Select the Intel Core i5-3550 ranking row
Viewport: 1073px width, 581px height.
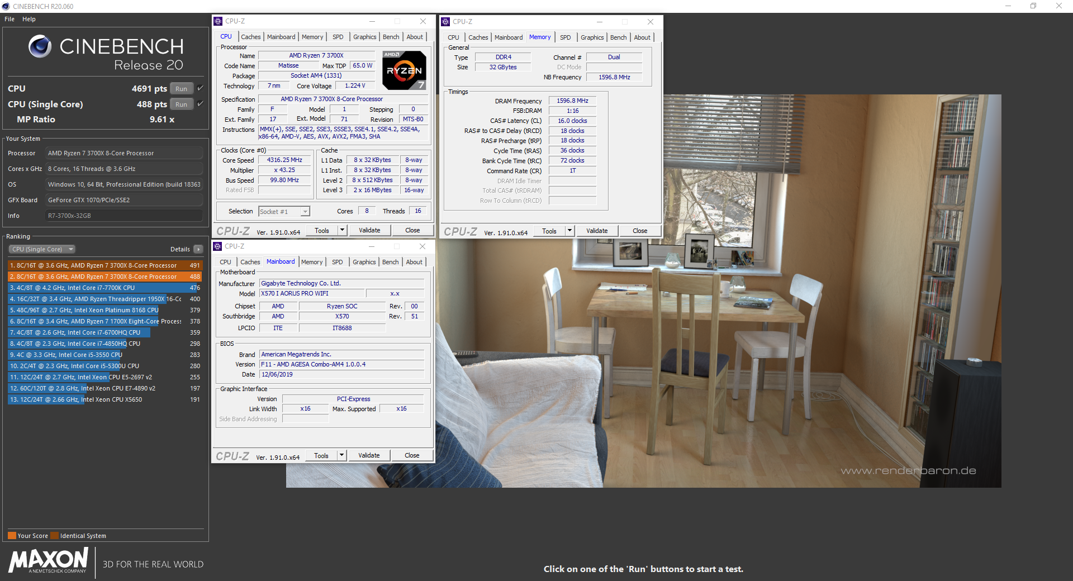(x=105, y=355)
